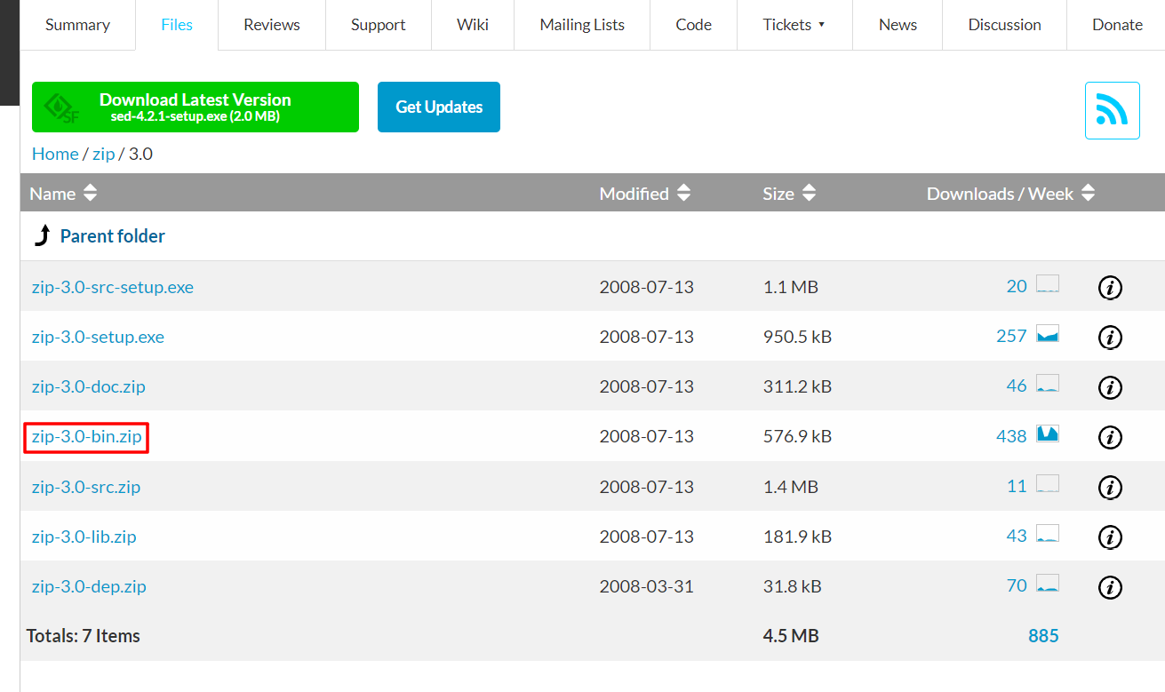Click the Parent folder arrow icon
The width and height of the screenshot is (1165, 692).
(x=42, y=236)
